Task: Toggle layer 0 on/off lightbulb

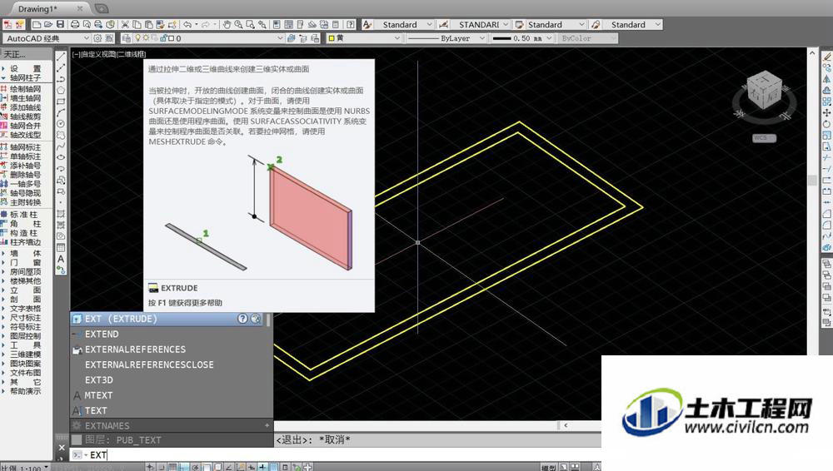Action: [x=138, y=38]
